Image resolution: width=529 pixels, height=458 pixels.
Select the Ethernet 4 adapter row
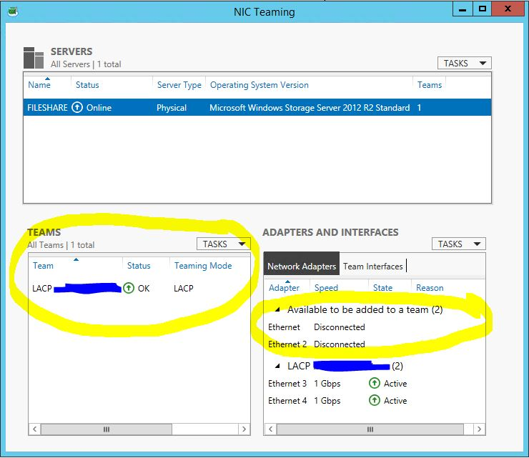click(x=375, y=401)
